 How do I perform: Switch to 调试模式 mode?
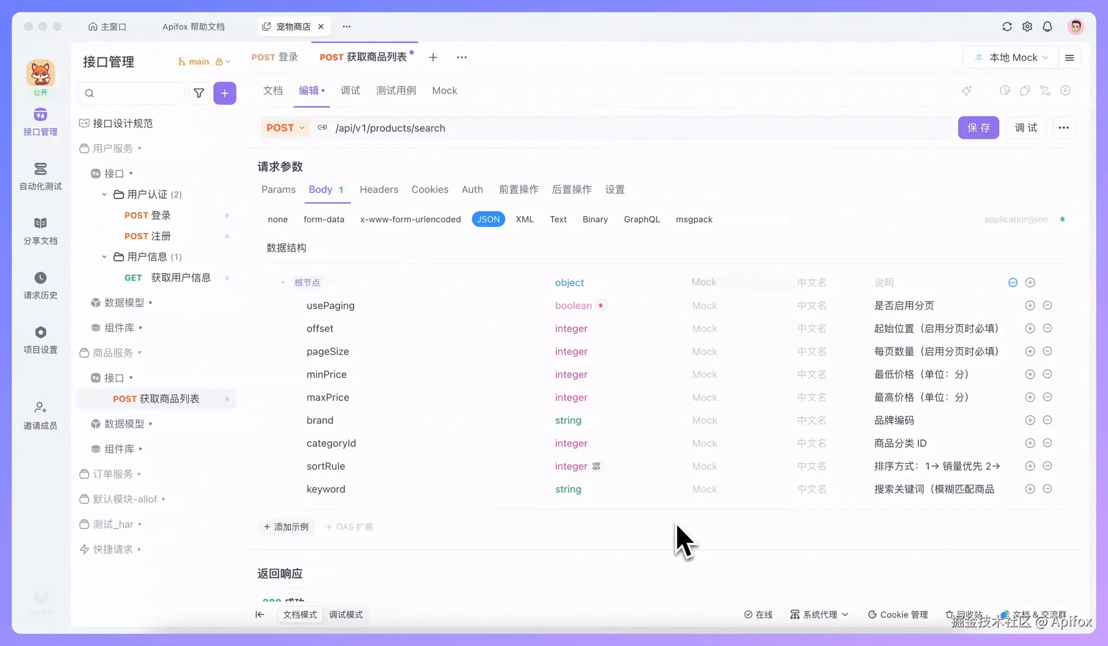(x=346, y=614)
